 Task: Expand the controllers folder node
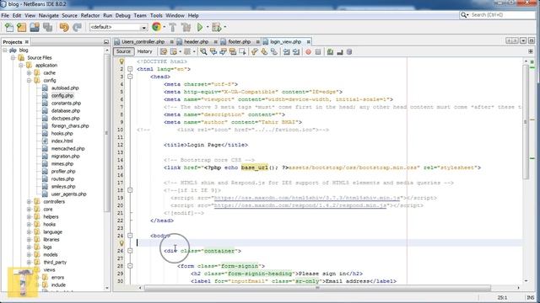(30, 202)
